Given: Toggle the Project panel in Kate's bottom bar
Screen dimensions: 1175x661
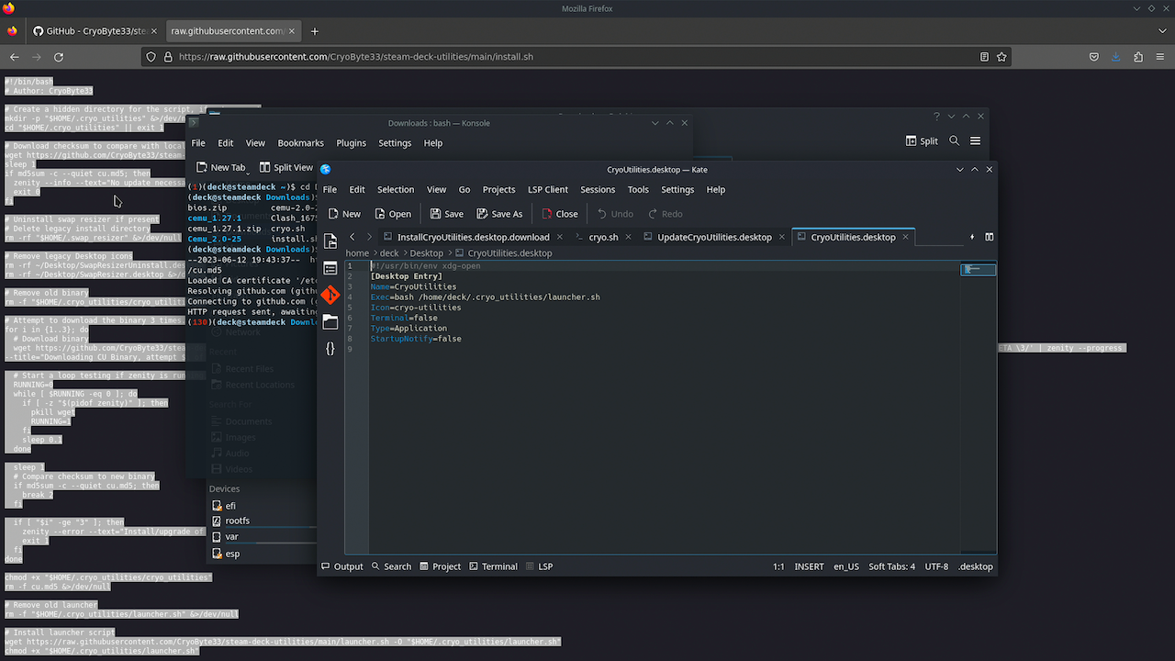Looking at the screenshot, I should tap(440, 566).
